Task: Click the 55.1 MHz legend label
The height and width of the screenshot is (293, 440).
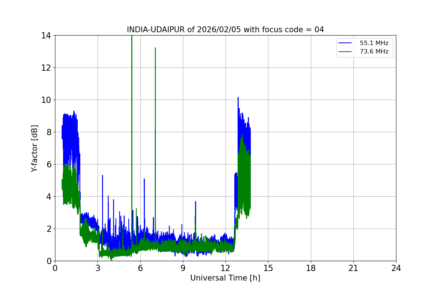Action: [374, 43]
